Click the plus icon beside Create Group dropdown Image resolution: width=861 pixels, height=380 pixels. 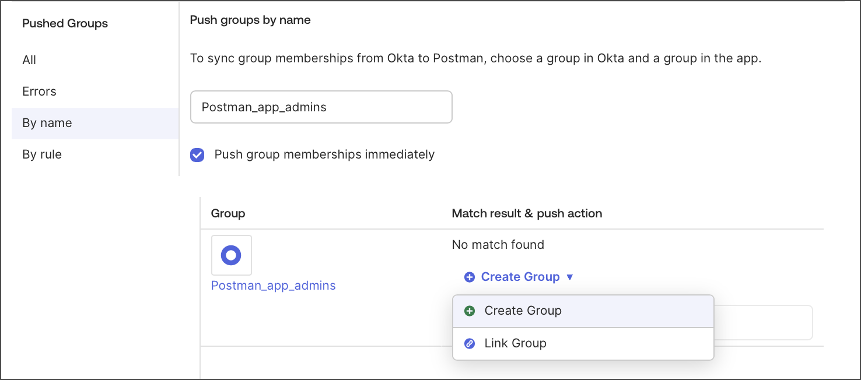coord(469,277)
